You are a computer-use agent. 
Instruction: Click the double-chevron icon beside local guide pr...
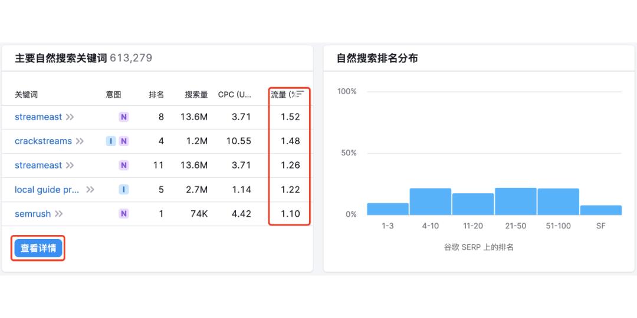click(x=90, y=190)
